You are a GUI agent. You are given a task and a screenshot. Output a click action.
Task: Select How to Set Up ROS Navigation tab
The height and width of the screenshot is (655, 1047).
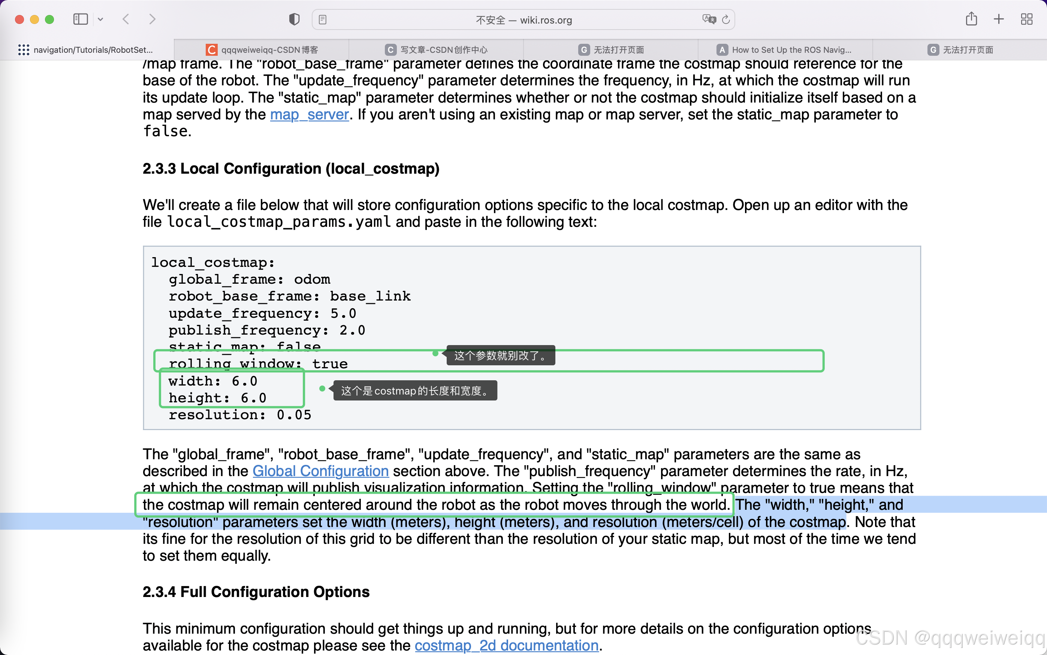coord(785,50)
